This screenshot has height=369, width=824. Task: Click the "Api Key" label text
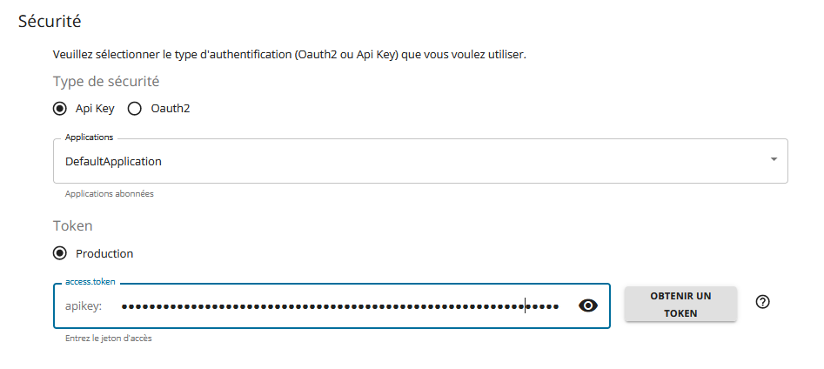click(x=95, y=109)
